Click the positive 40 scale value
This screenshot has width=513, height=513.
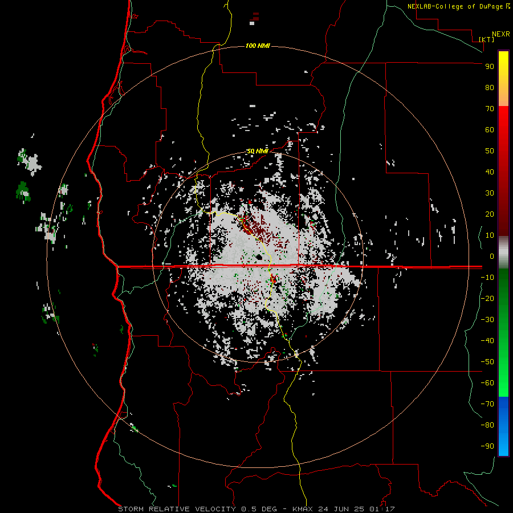point(490,172)
